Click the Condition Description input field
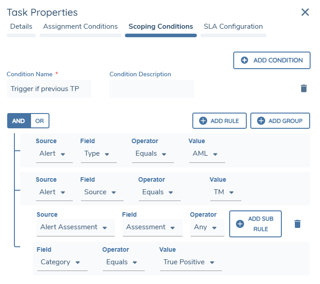Viewport: 320px width, 284px height. tap(151, 89)
